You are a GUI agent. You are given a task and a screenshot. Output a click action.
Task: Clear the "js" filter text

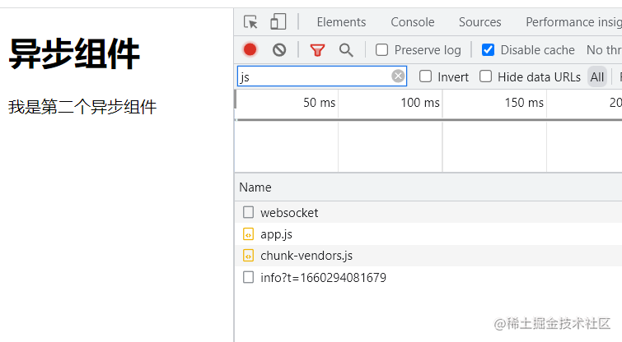398,76
